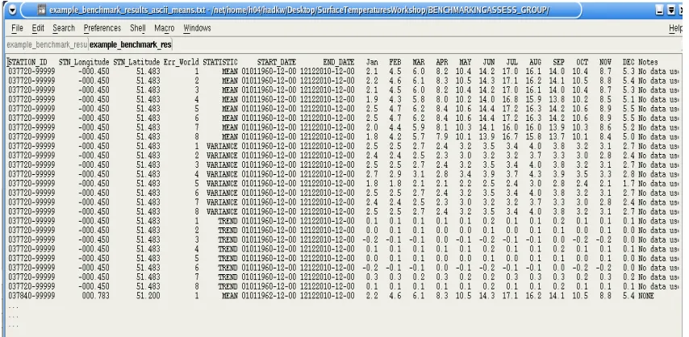Screen dimensions: 689x337
Task: Open the Windows menu
Action: [197, 28]
